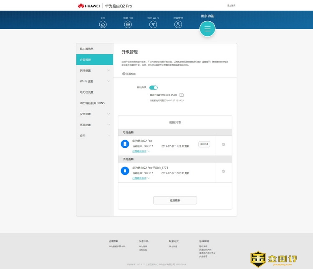Viewport: 313px width, 269px height.
Task: Click the 本地升级 button
Action: pos(204,144)
